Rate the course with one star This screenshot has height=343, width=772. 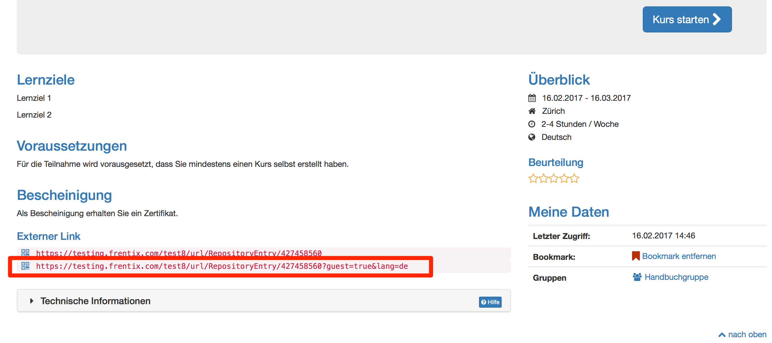point(533,178)
